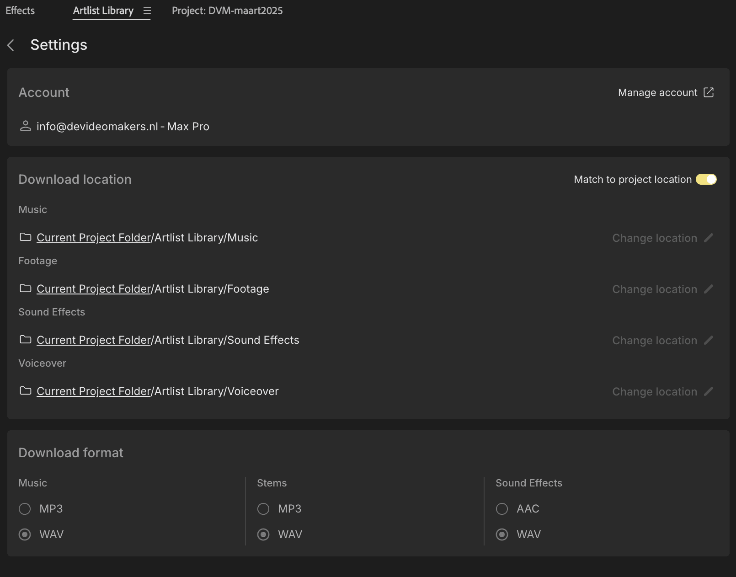Screen dimensions: 736x577
Task: Switch to the Effects tab
Action: (20, 11)
